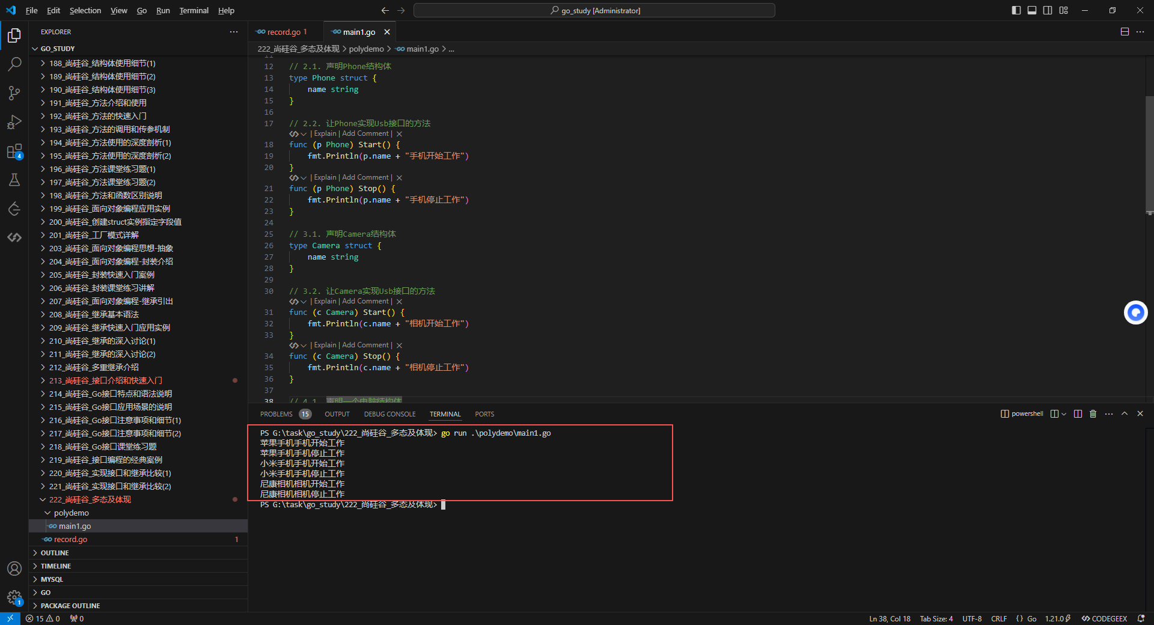Open Explorer Views and More Actions
Viewport: 1154px width, 625px height.
pyautogui.click(x=234, y=32)
